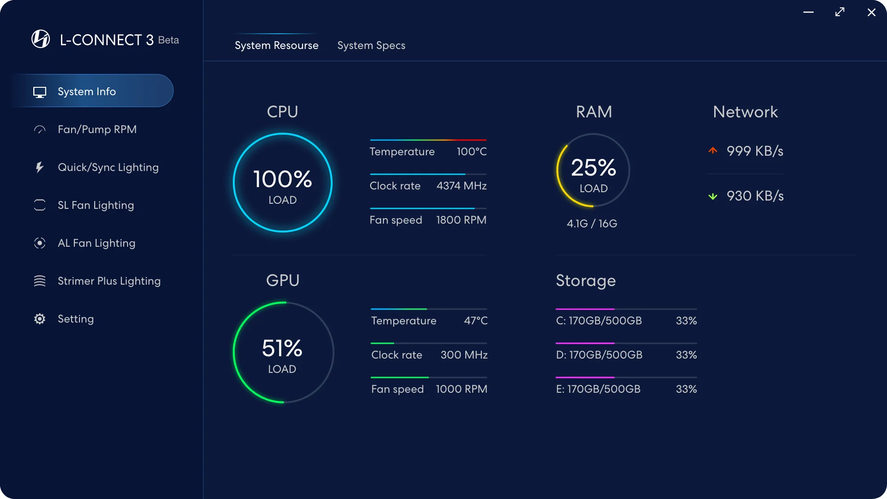This screenshot has width=887, height=499.
Task: Close the L-Connect window
Action: coord(871,12)
